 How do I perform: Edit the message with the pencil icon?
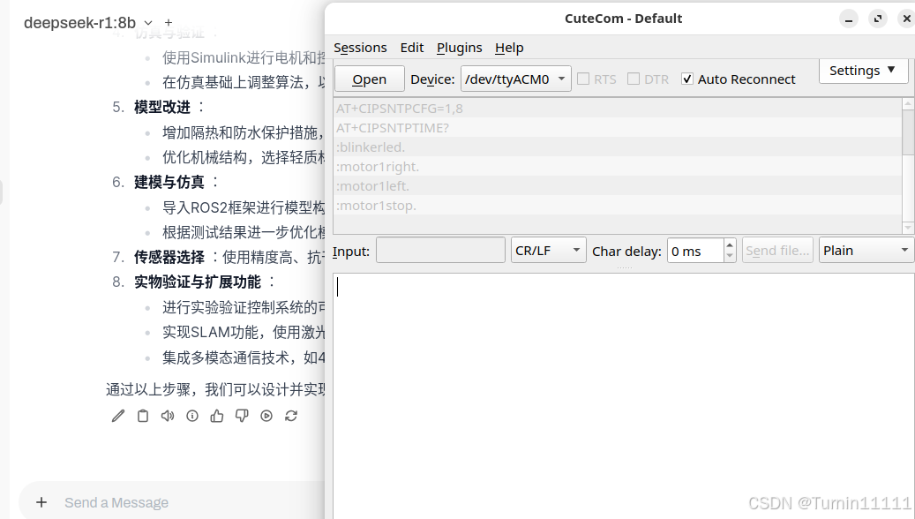click(x=117, y=416)
